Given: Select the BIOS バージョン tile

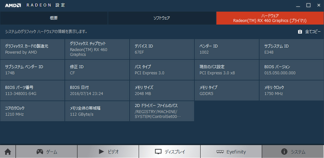Looking at the screenshot, I should click(292, 70).
